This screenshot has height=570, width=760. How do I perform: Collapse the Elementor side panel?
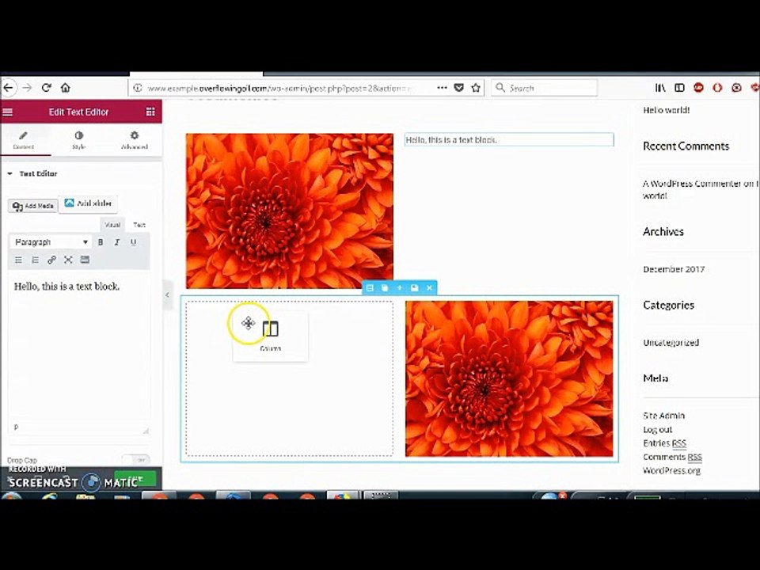tap(167, 294)
